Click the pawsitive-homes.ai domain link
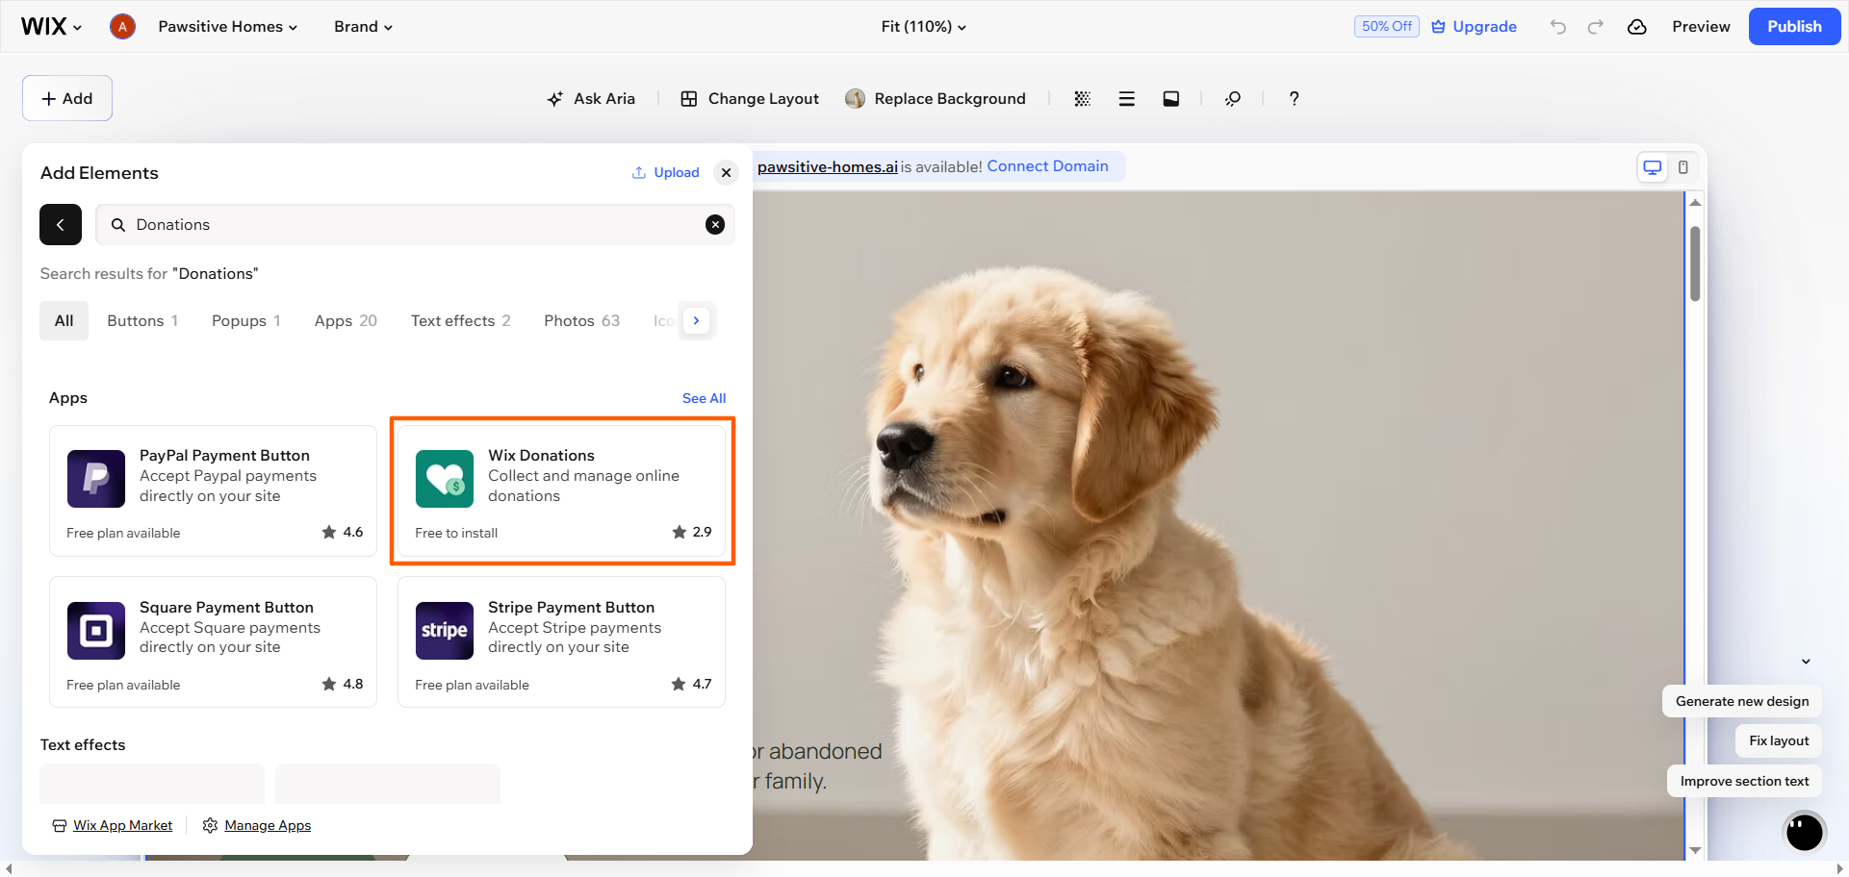Image resolution: width=1849 pixels, height=877 pixels. (x=827, y=166)
